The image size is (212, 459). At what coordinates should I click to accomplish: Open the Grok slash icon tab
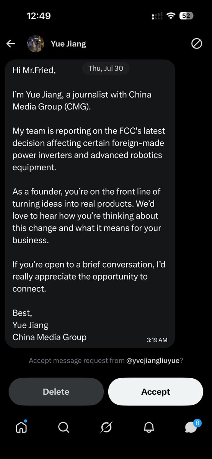click(106, 427)
